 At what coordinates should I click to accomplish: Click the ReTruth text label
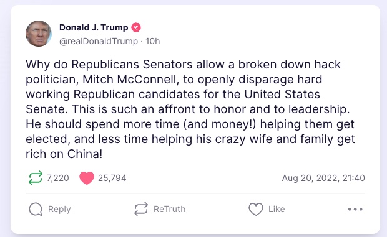(x=169, y=209)
